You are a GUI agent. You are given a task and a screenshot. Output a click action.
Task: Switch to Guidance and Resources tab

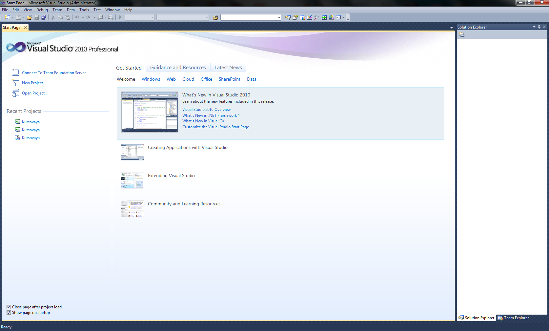(178, 68)
